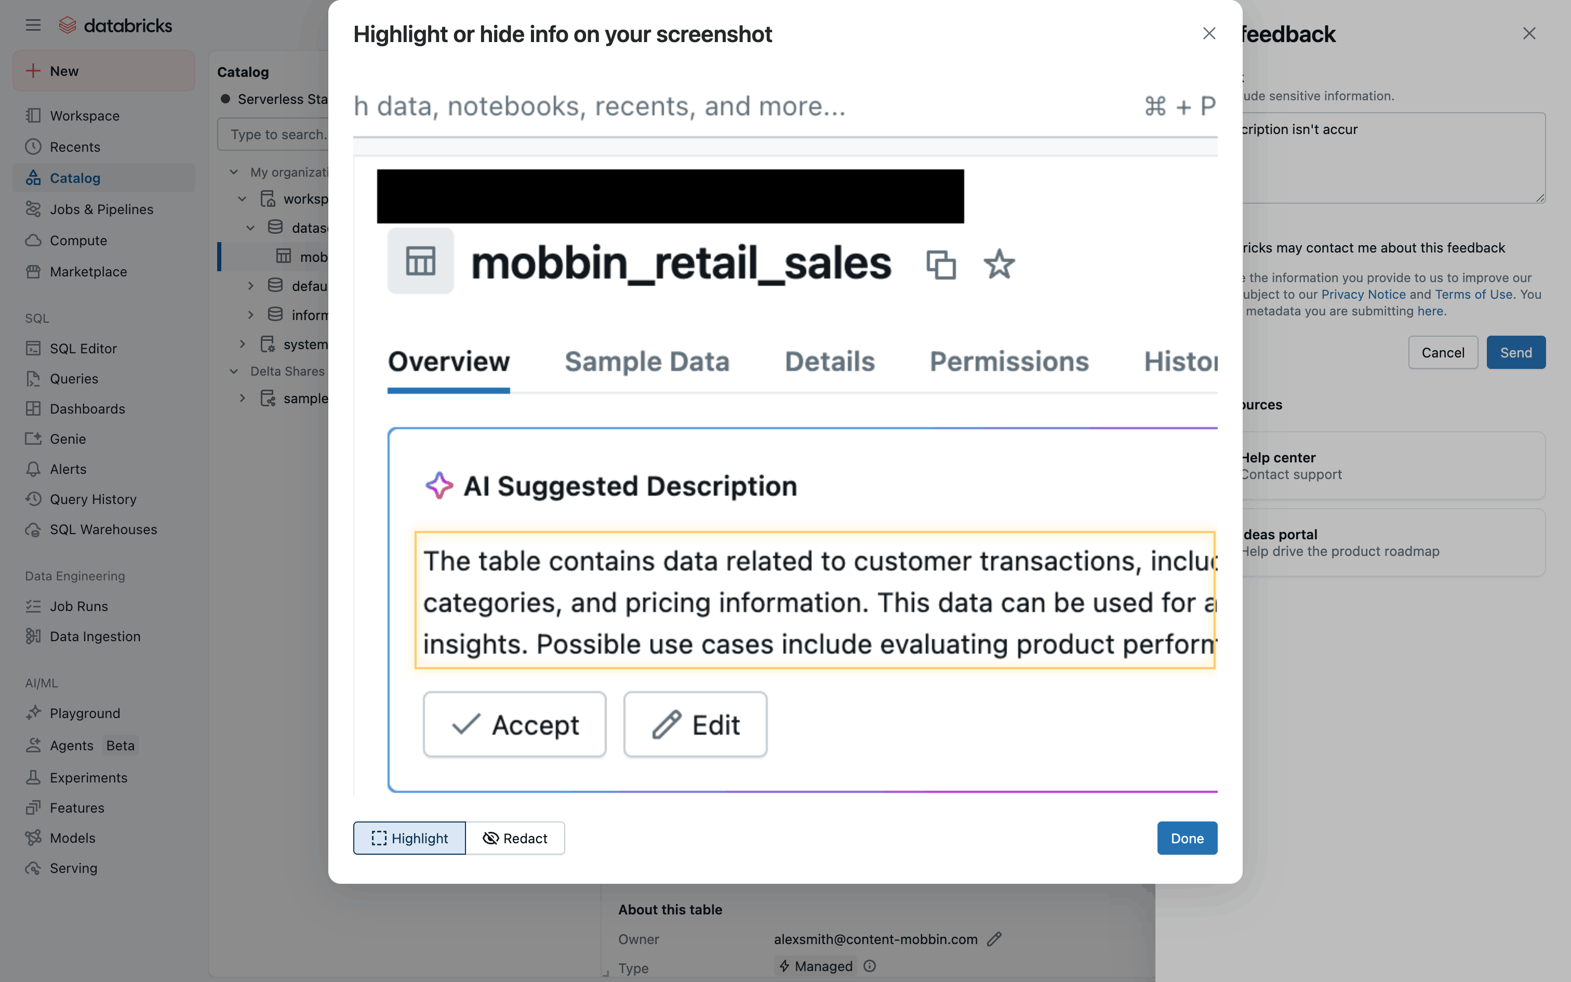The image size is (1571, 982).
Task: Open the Marketplace sidebar item
Action: click(88, 271)
